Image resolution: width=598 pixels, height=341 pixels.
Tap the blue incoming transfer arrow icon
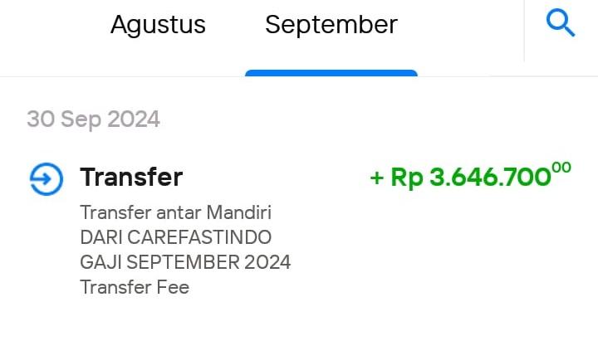[47, 179]
